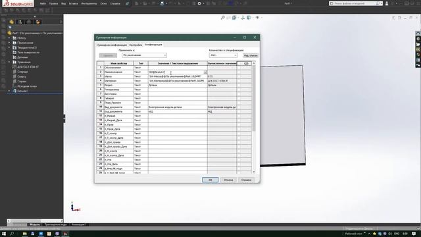
Task: Tick the checkbox in the Заготовка row
Action: tap(239, 94)
